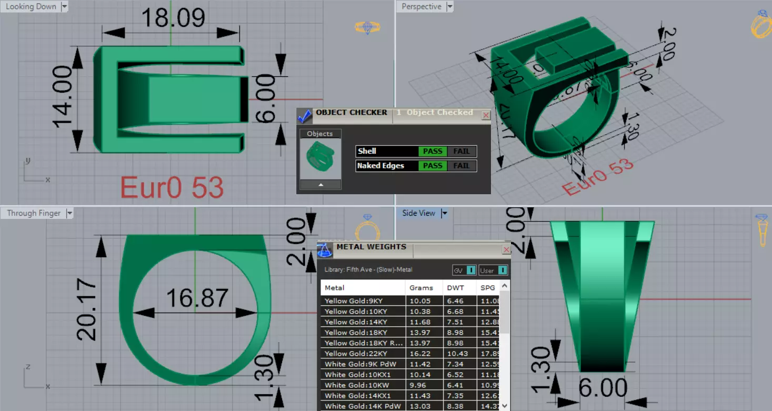772x411 pixels.
Task: Click the Objects tab in Object Checker
Action: click(x=320, y=134)
